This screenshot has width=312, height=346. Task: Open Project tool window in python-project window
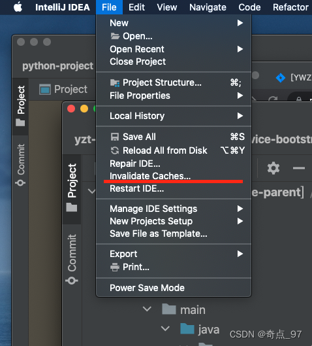21,106
